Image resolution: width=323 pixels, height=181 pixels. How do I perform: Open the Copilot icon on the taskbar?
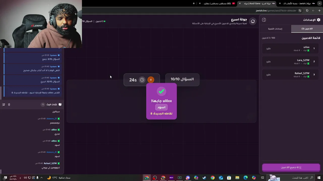(254, 178)
